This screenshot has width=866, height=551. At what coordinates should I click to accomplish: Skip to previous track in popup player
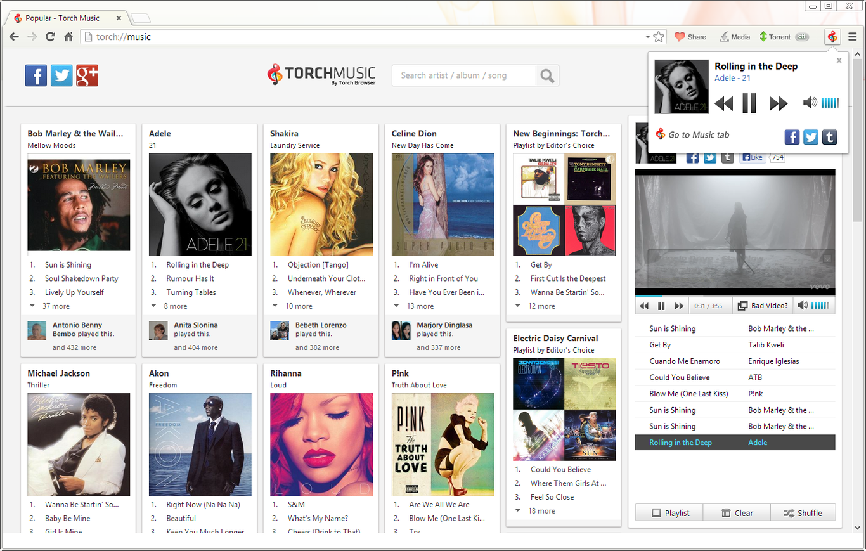tap(723, 103)
